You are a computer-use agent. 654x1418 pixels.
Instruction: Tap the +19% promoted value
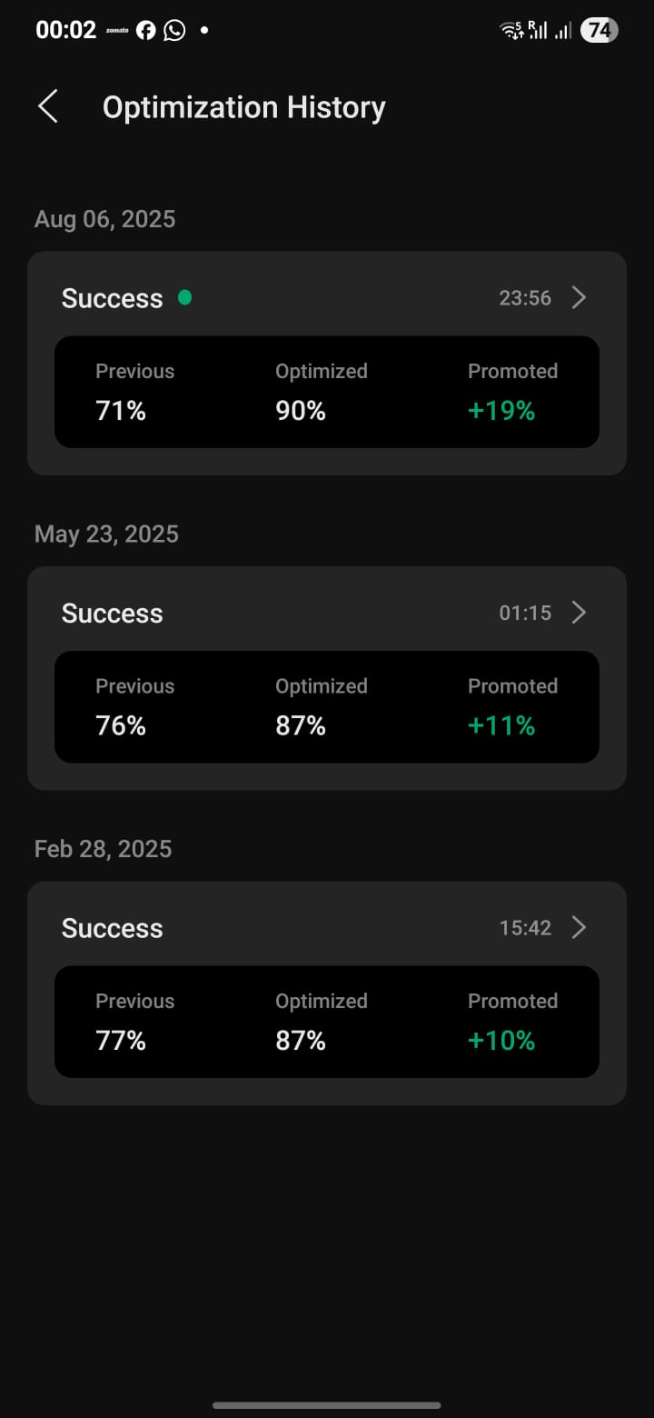click(x=501, y=411)
